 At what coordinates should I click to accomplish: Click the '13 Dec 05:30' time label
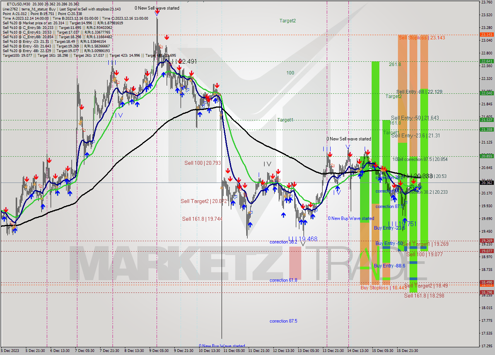(x=308, y=351)
